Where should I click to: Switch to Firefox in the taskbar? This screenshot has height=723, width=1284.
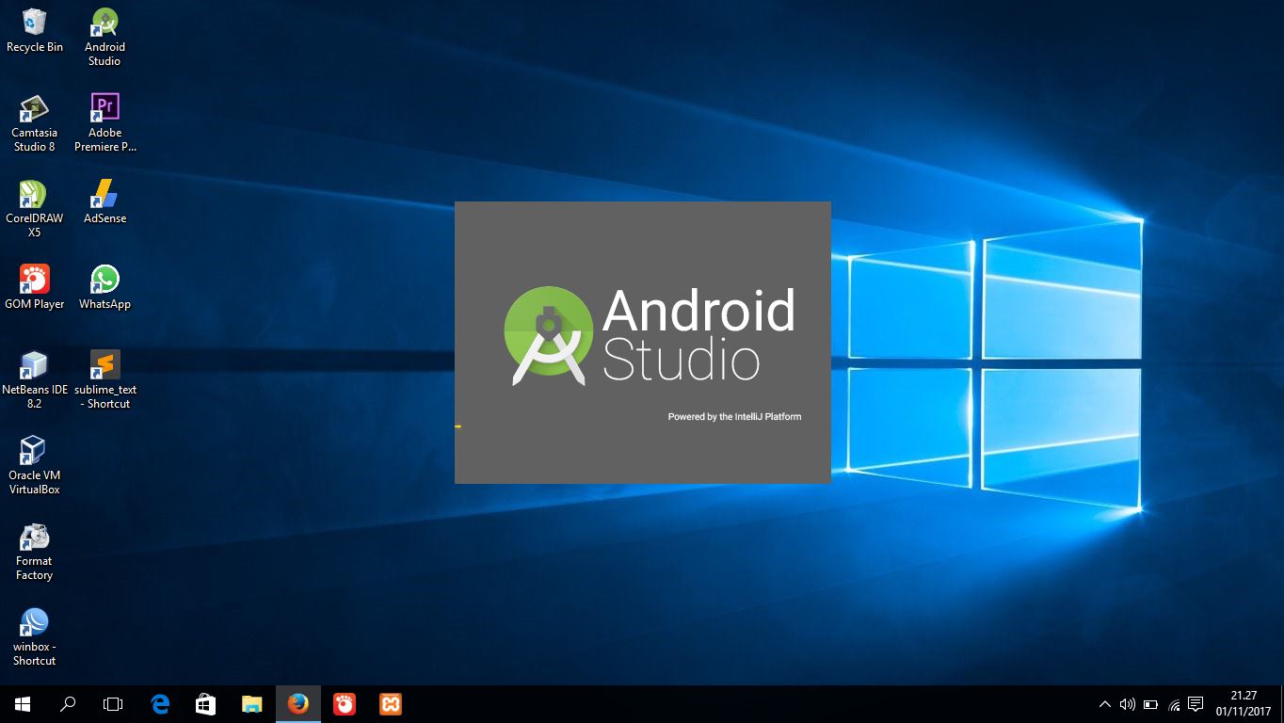(298, 704)
